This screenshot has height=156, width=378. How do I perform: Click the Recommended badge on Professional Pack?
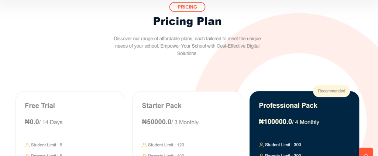(x=331, y=91)
